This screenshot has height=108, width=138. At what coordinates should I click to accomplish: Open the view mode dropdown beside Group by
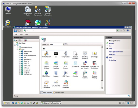point(66,44)
